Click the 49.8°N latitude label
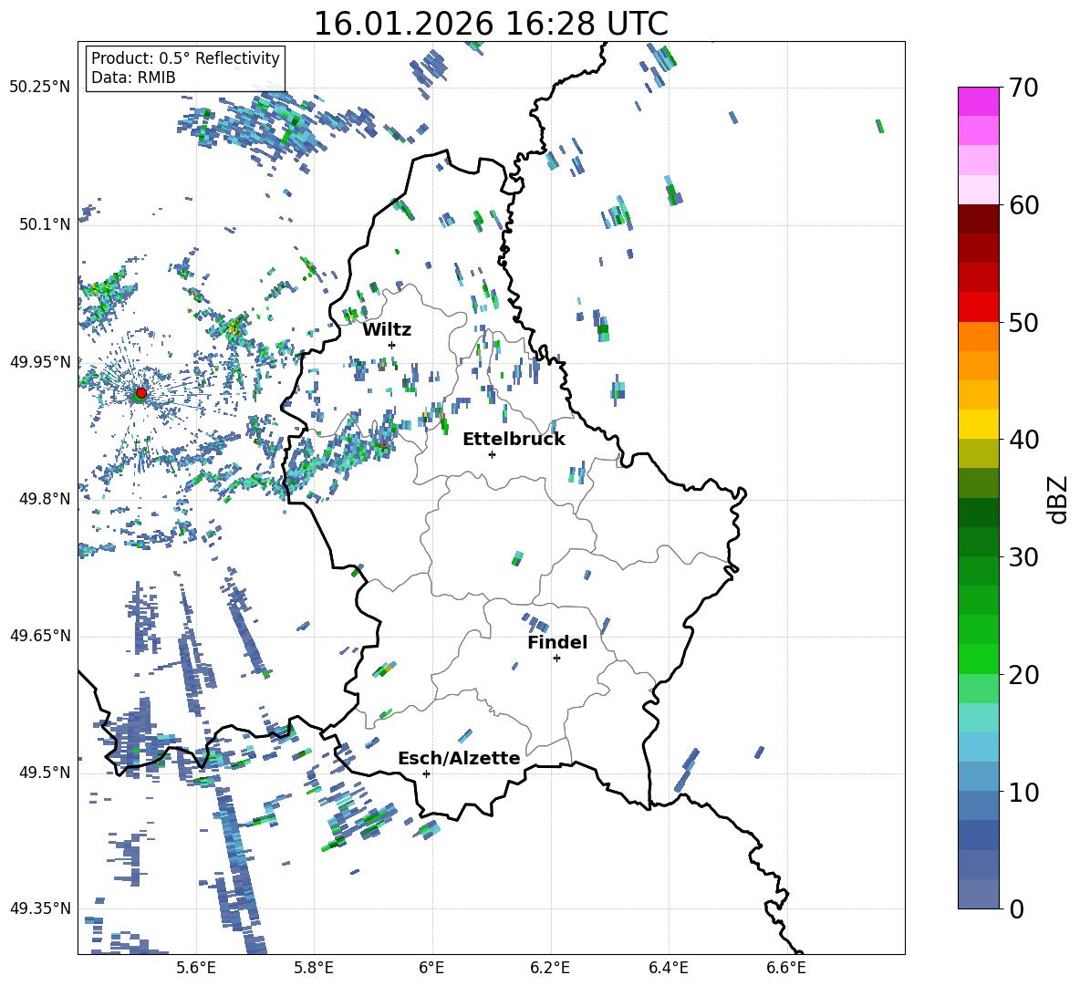 coord(45,499)
